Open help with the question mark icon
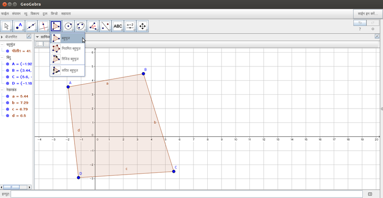This screenshot has width=383, height=198. tap(360, 29)
